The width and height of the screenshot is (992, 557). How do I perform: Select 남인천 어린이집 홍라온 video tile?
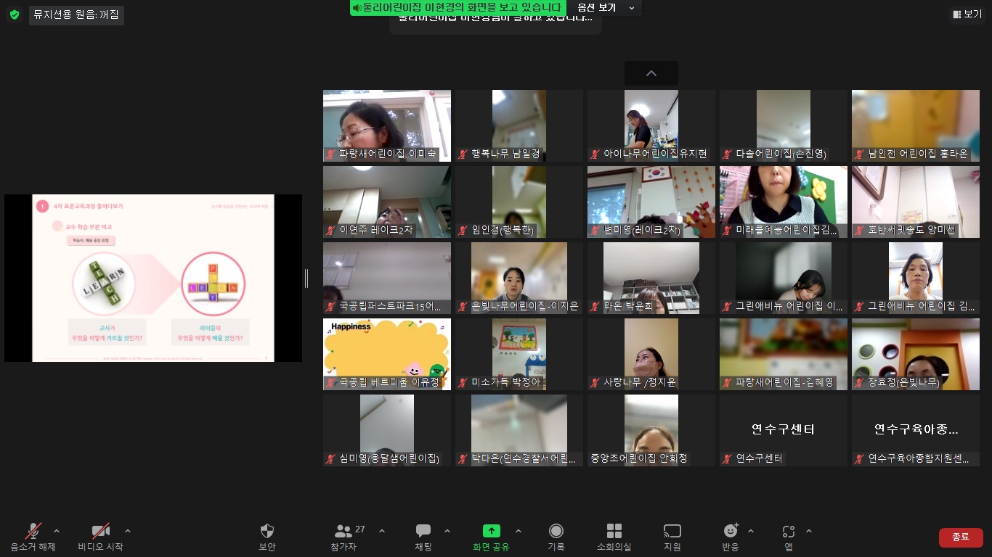[916, 125]
